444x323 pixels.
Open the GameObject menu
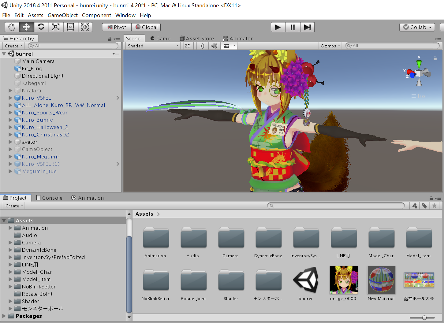tap(62, 15)
